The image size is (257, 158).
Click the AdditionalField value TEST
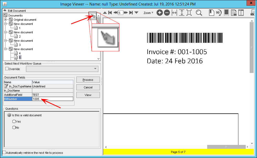[x=53, y=95]
